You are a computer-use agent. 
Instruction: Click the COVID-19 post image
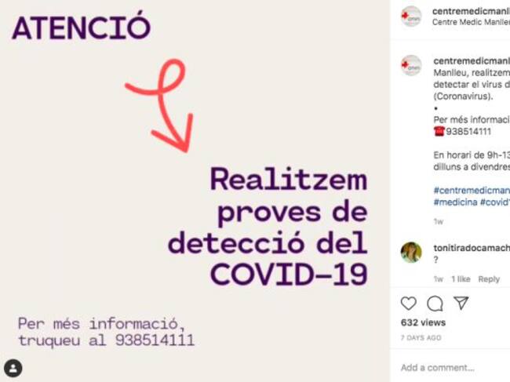(195, 191)
